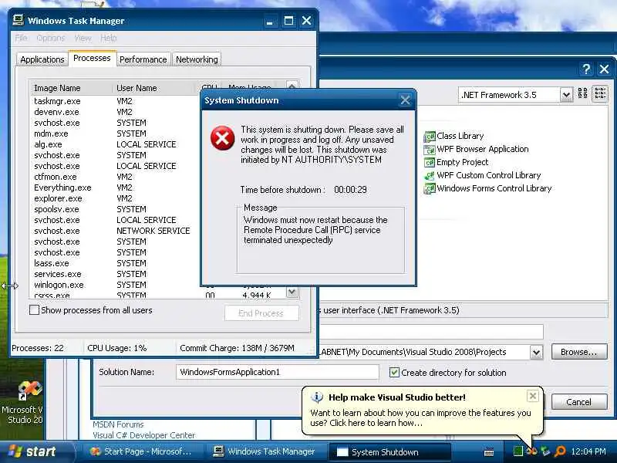Select the WPF Custom Control Library icon

click(430, 176)
